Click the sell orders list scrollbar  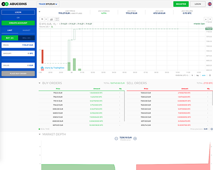click(213, 98)
